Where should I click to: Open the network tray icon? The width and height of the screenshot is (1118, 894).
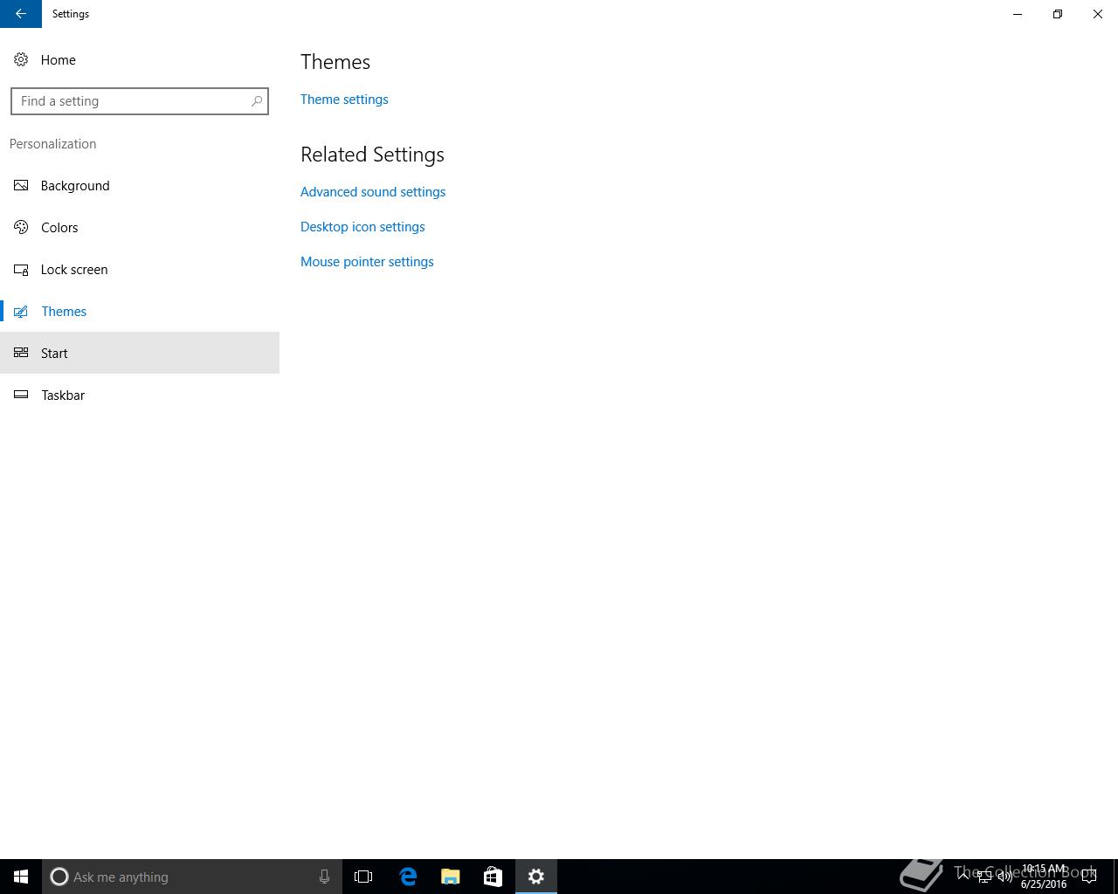click(984, 877)
